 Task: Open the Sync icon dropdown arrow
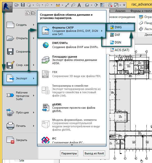33,5
